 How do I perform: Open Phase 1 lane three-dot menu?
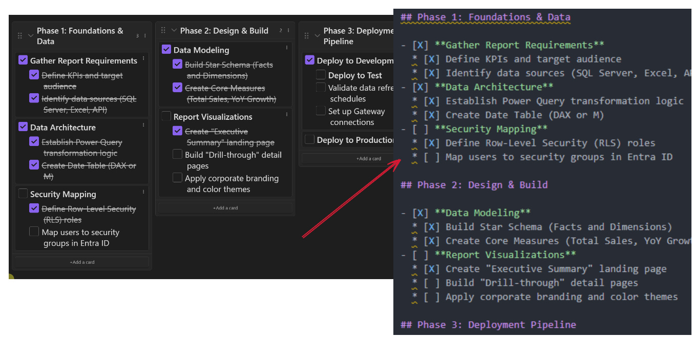click(145, 36)
